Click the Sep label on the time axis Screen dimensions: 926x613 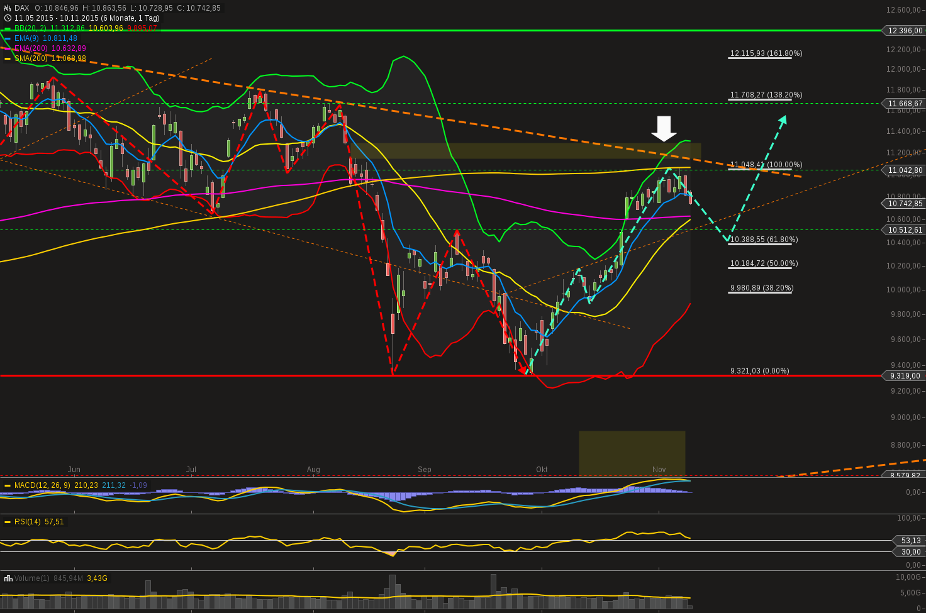[425, 470]
